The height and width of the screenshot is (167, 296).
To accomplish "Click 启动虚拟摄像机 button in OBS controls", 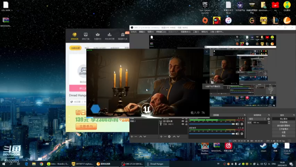I will click(283, 126).
